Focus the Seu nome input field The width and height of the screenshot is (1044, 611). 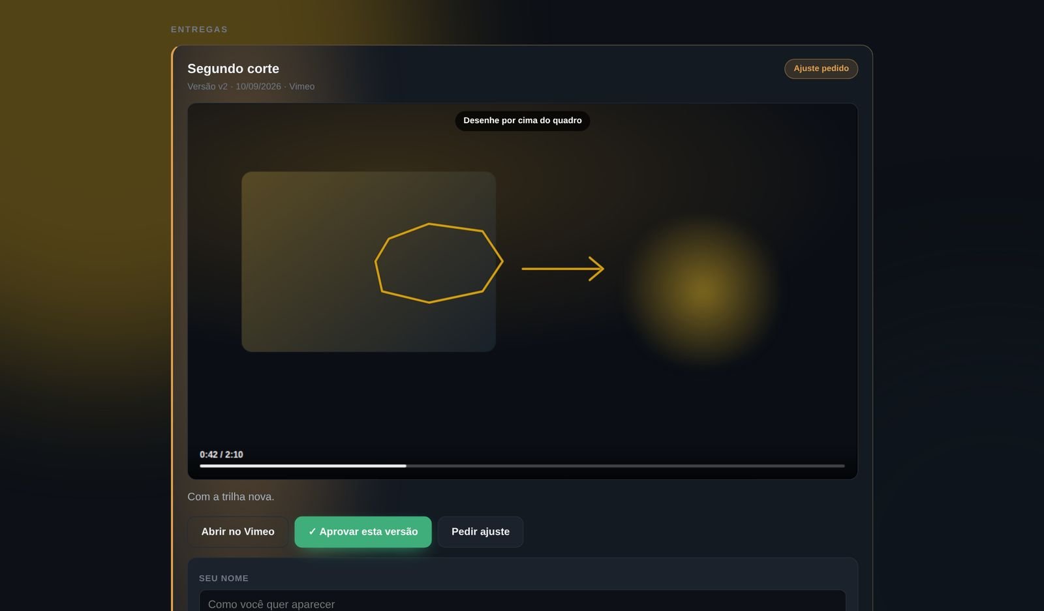522,601
